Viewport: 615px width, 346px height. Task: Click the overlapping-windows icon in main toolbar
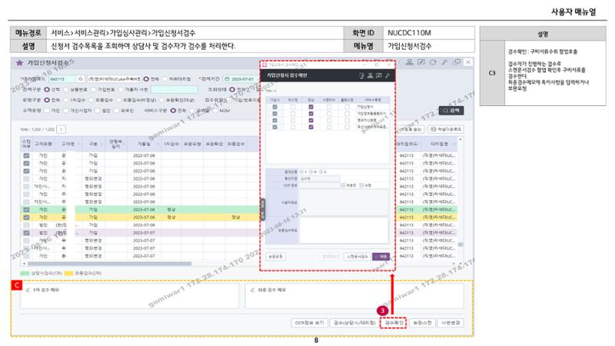(457, 62)
